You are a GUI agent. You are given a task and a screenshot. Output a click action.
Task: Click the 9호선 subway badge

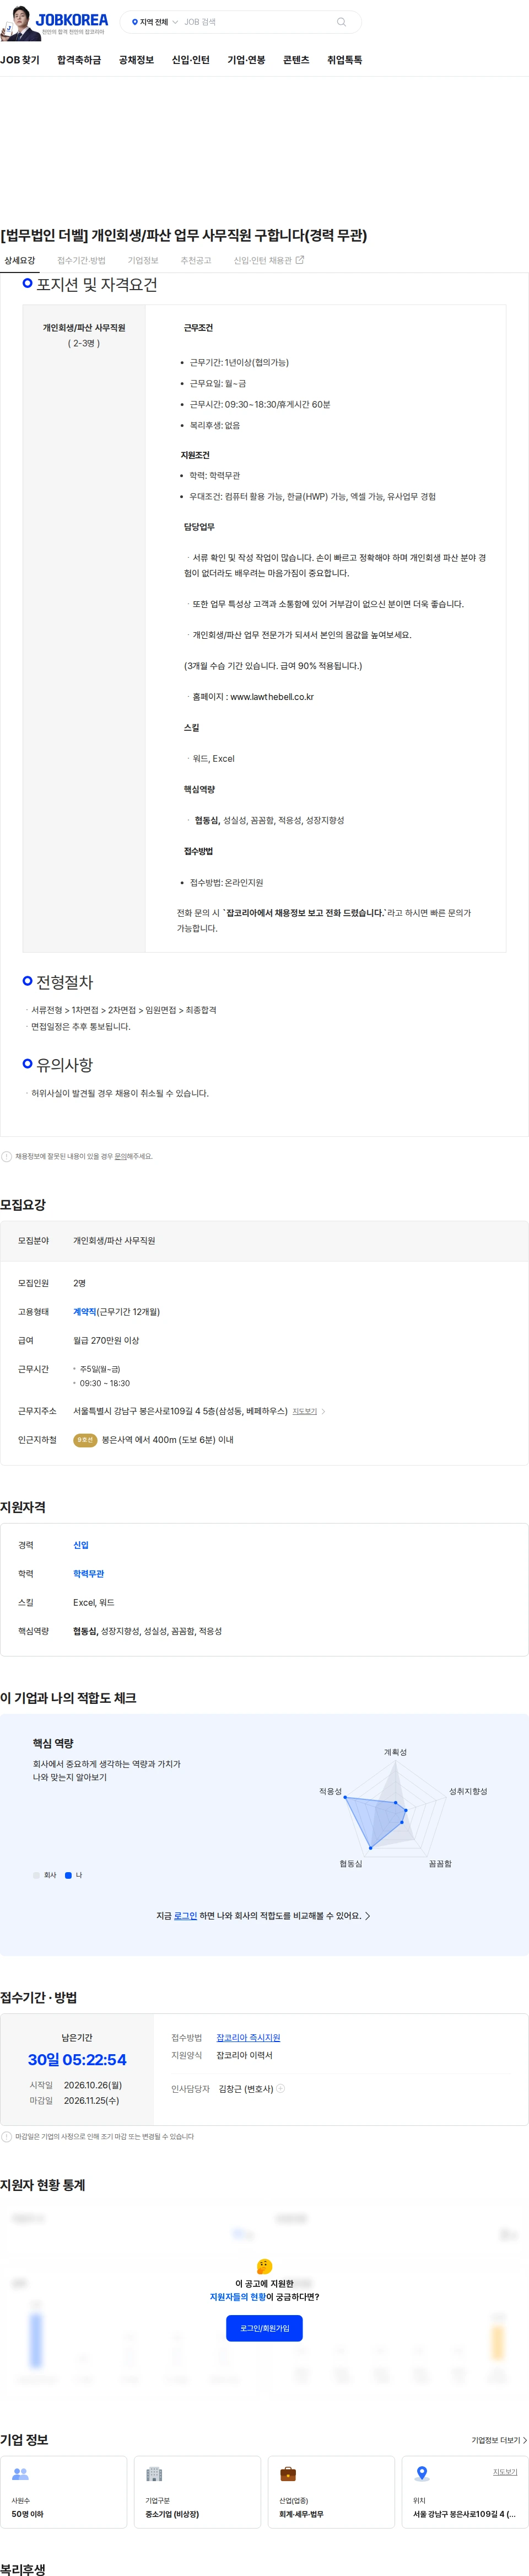tap(85, 1440)
